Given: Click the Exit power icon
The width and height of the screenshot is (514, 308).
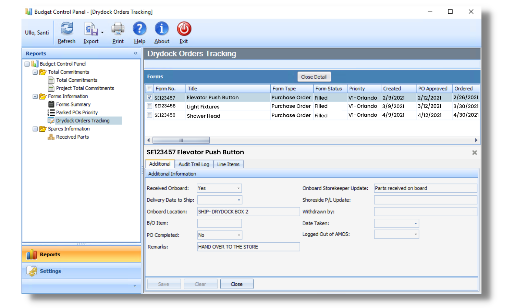Looking at the screenshot, I should (184, 29).
